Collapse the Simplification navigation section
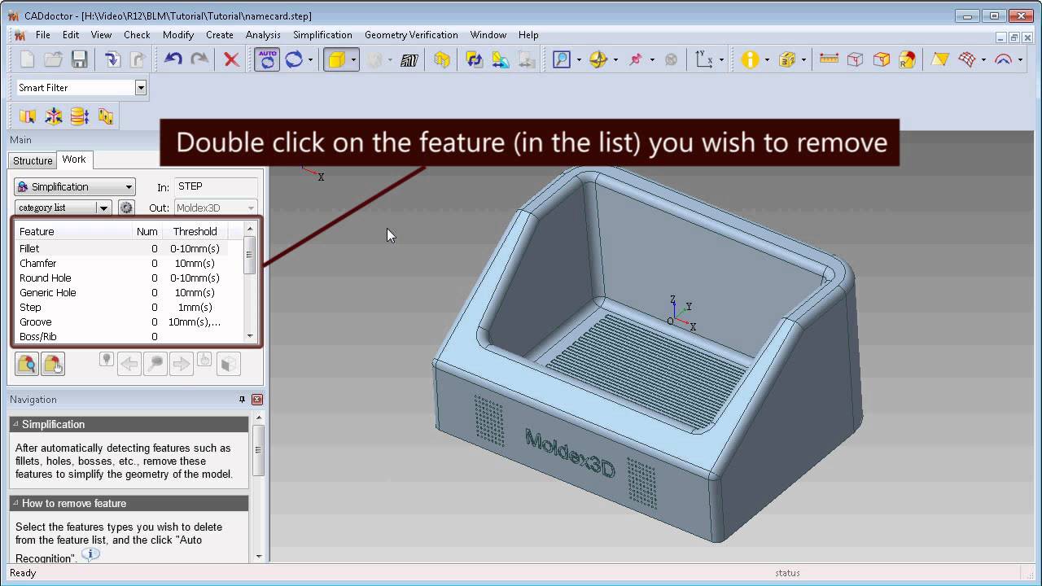Viewport: 1042px width, 586px height. (15, 424)
